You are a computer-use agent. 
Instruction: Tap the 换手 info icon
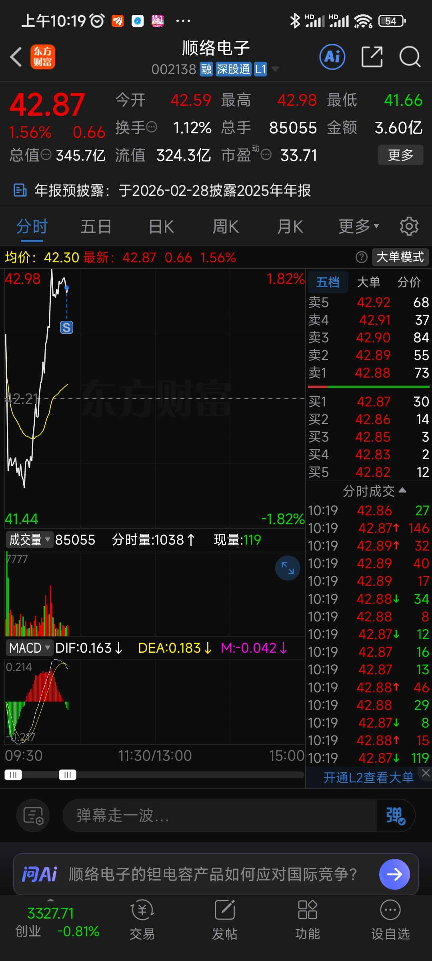tap(152, 128)
